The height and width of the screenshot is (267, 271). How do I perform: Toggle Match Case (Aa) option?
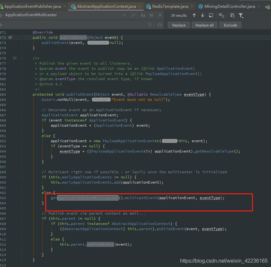click(x=143, y=16)
